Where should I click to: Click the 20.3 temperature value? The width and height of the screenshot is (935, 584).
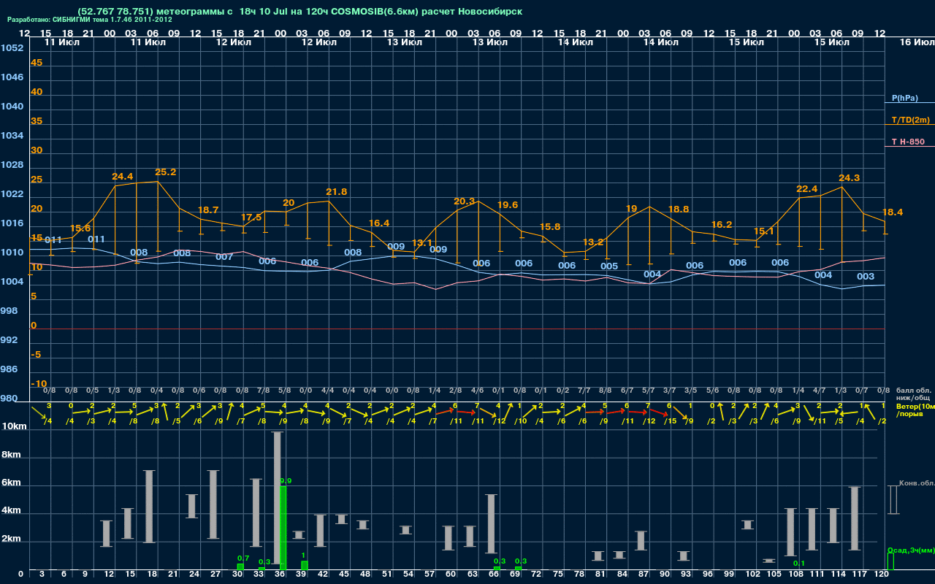tap(465, 201)
